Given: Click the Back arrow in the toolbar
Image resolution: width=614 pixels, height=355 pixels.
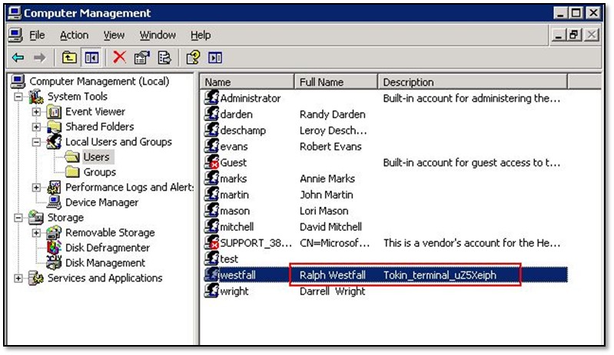Looking at the screenshot, I should click(17, 58).
